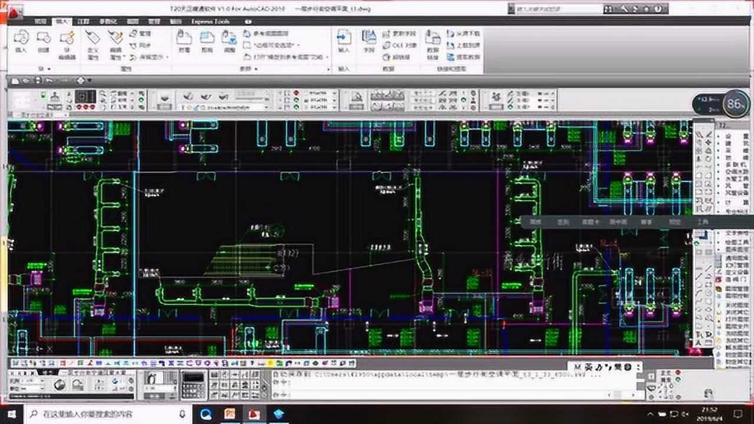754x424 pixels.
Task: Toggle the 简 character mode in IME bar
Action: coord(618,367)
